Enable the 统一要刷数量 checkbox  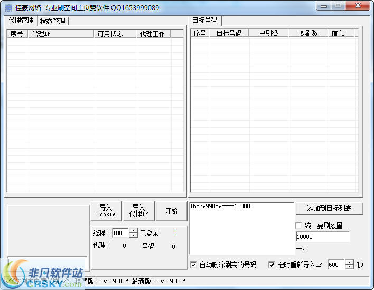[x=298, y=226]
